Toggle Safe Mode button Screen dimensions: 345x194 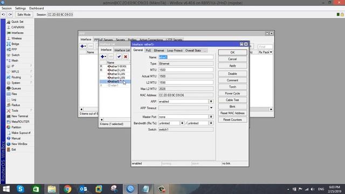pyautogui.click(x=24, y=15)
